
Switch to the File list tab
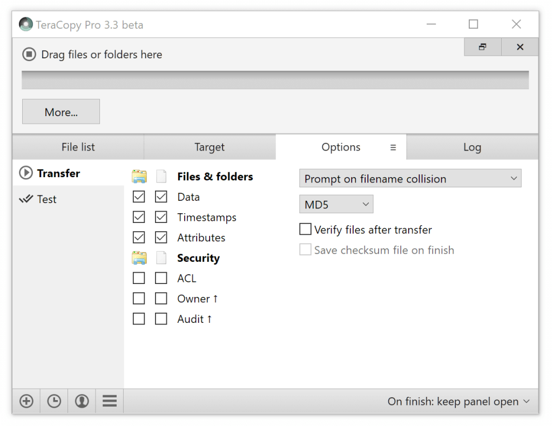[x=77, y=147]
